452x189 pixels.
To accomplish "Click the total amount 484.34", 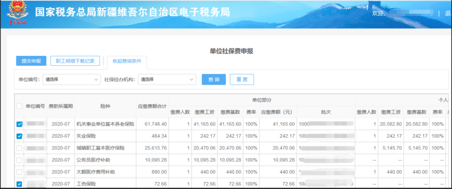I will pos(159,136).
